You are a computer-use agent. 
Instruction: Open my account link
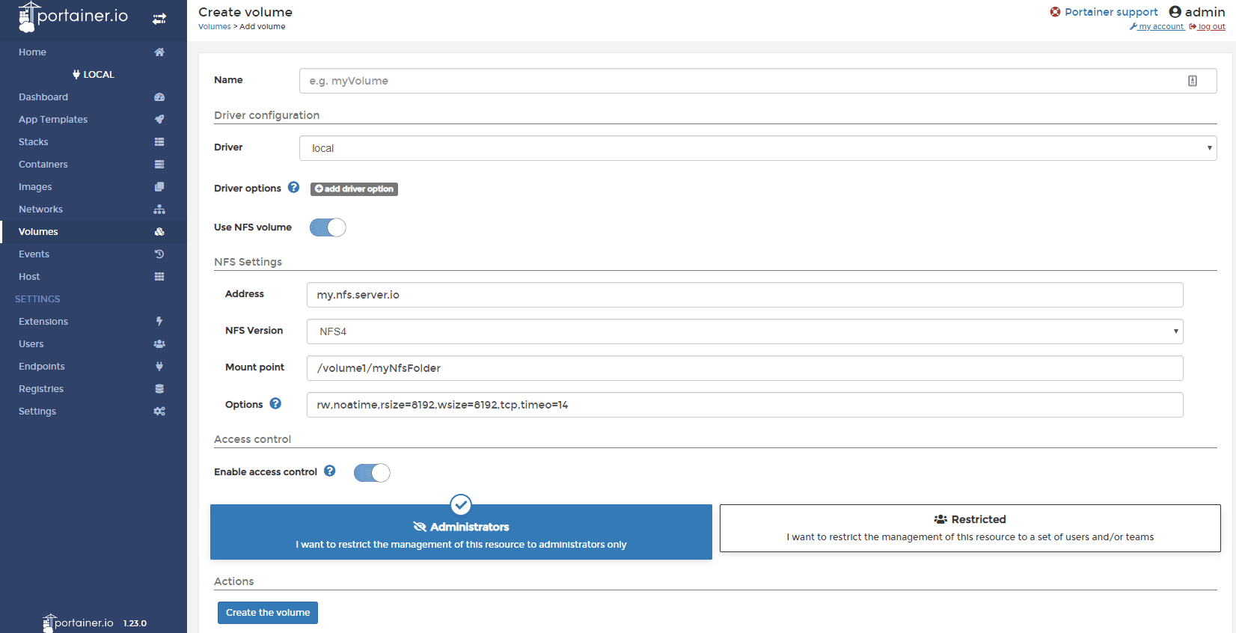point(1157,27)
